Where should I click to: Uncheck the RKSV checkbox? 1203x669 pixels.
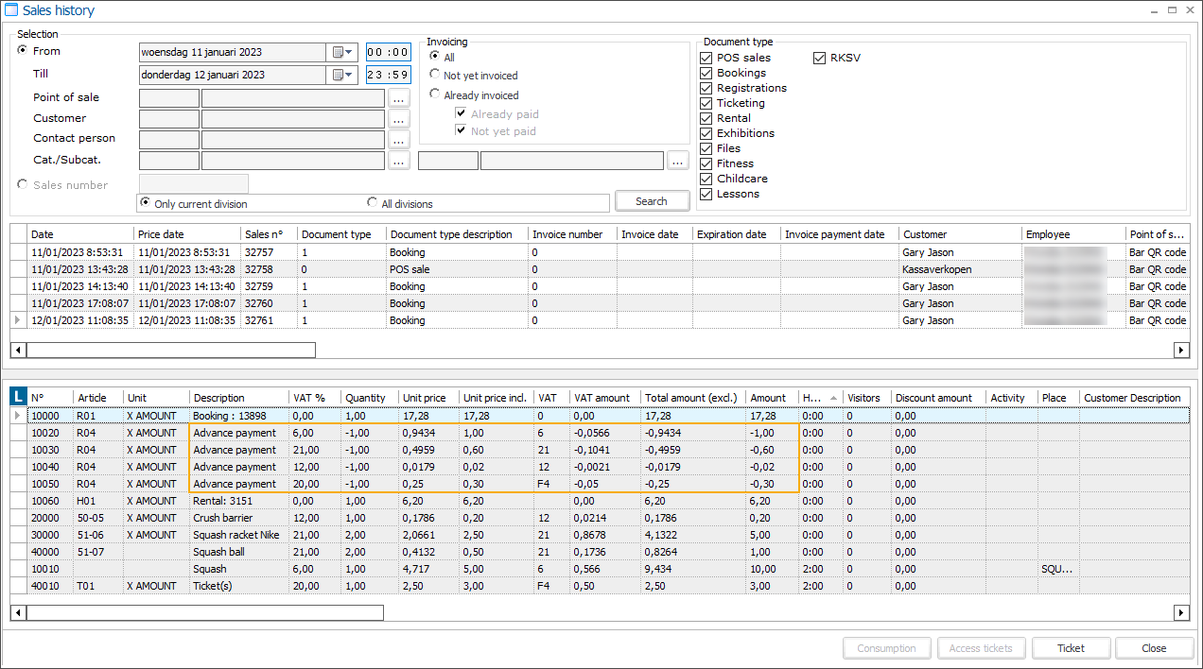pyautogui.click(x=819, y=58)
